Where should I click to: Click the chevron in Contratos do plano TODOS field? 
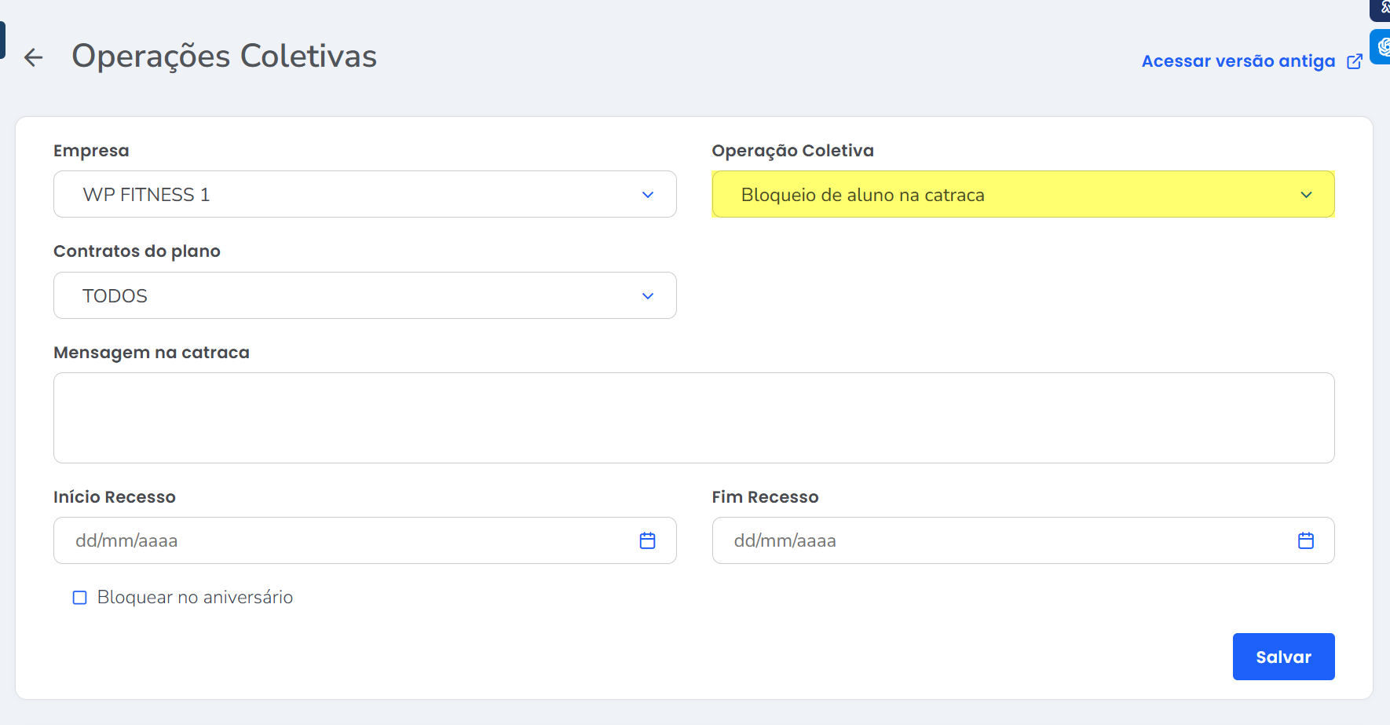tap(647, 296)
